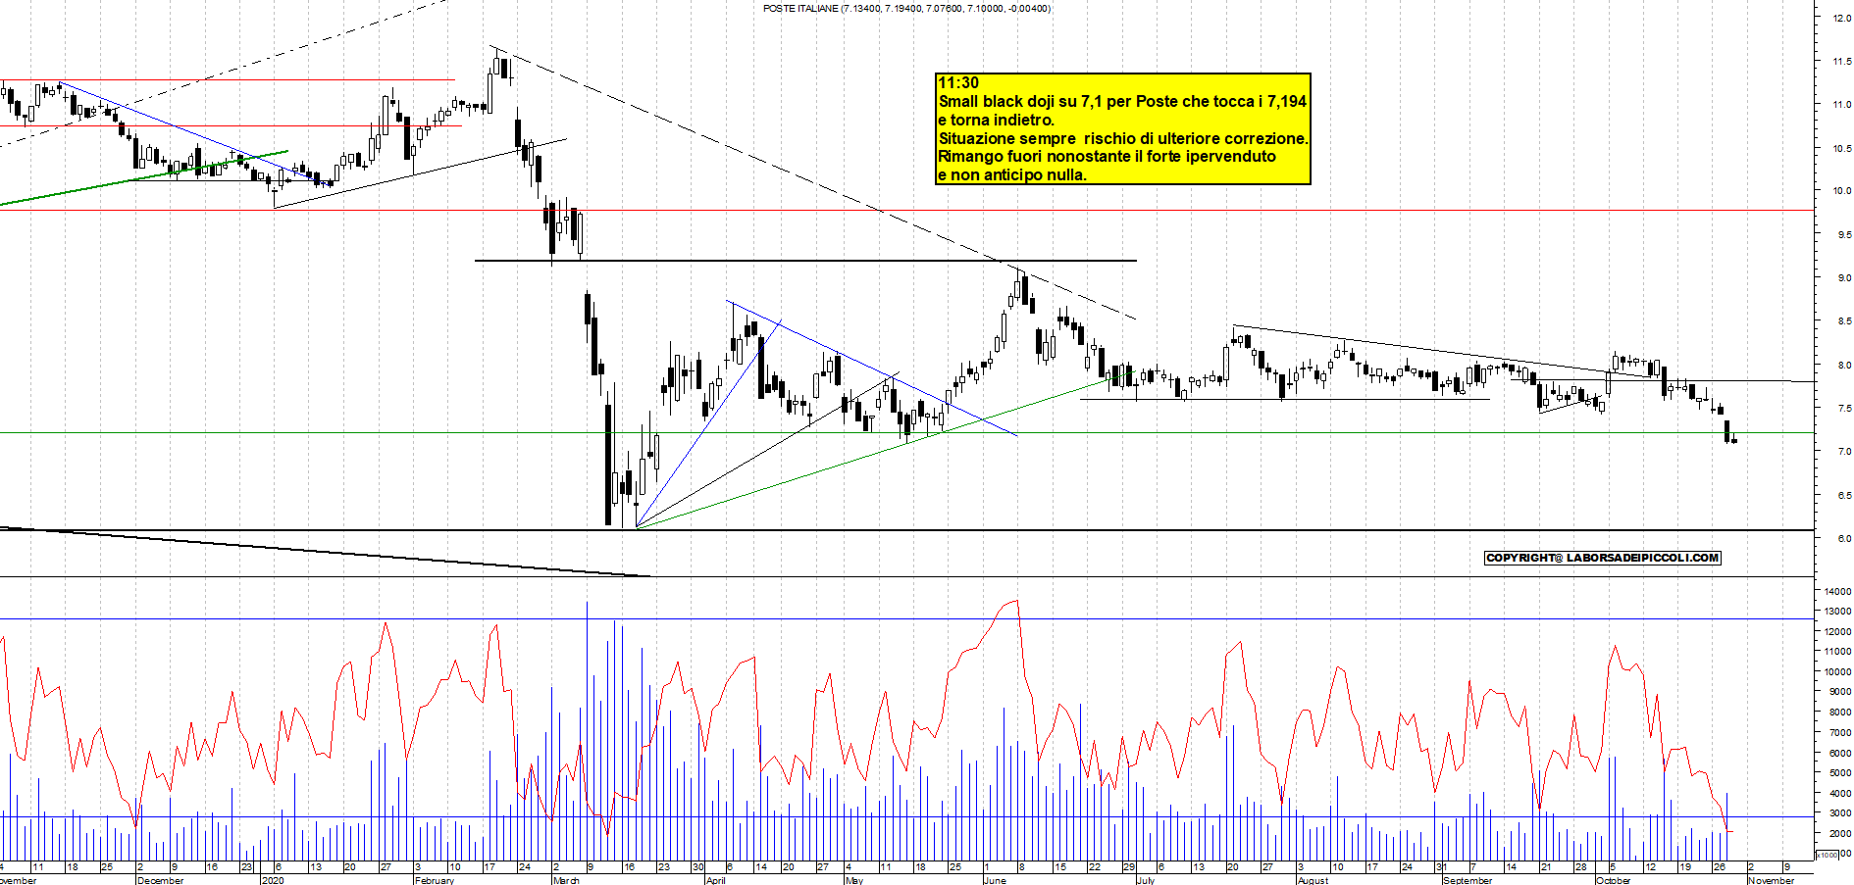Screen dimensions: 1854x885
Task: Click volume axis label 5000
Action: pyautogui.click(x=1839, y=772)
